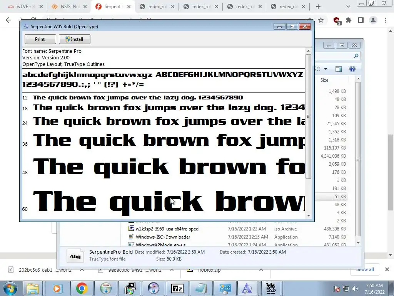394x296 pixels.
Task: Open the notepad taskbar icon
Action: coord(201,288)
